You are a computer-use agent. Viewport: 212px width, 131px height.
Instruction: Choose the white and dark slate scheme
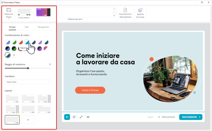(33, 42)
